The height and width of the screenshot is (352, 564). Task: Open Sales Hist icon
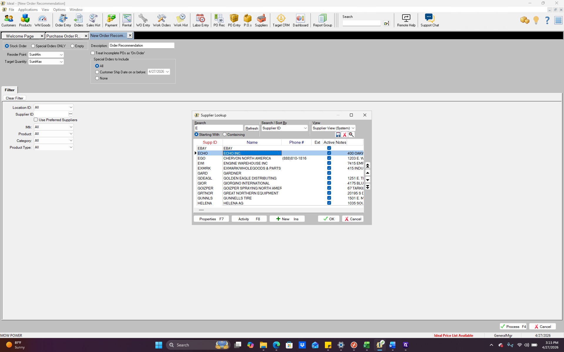pos(93,21)
